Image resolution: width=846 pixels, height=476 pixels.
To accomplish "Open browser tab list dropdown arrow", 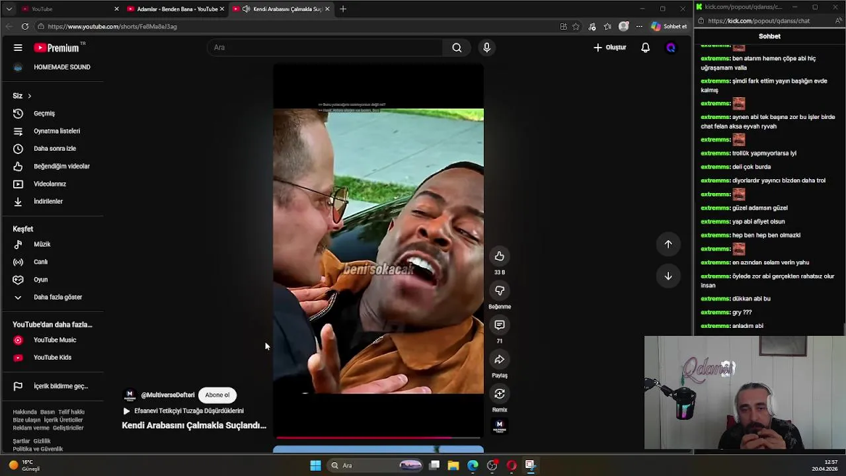I will pyautogui.click(x=9, y=9).
